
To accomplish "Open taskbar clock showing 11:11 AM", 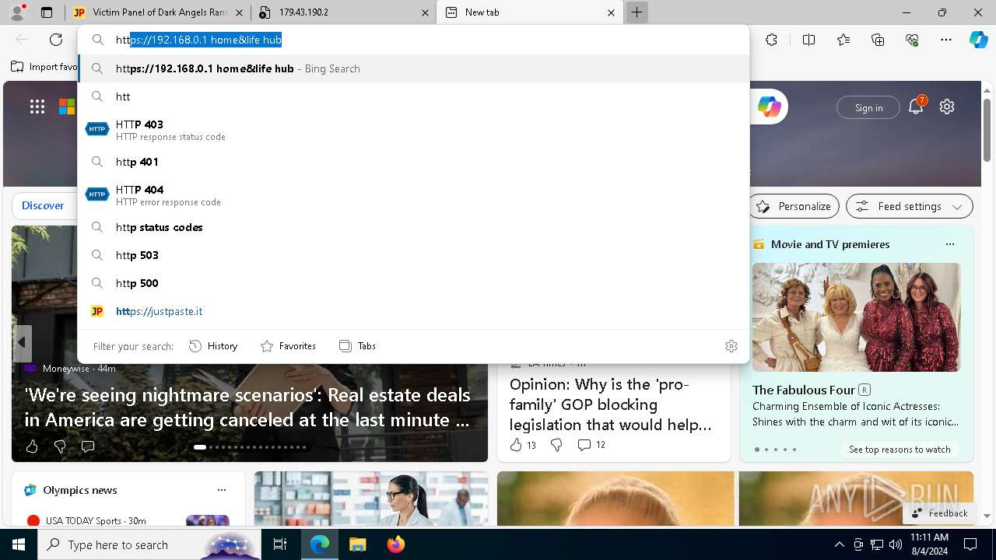I will click(x=929, y=544).
